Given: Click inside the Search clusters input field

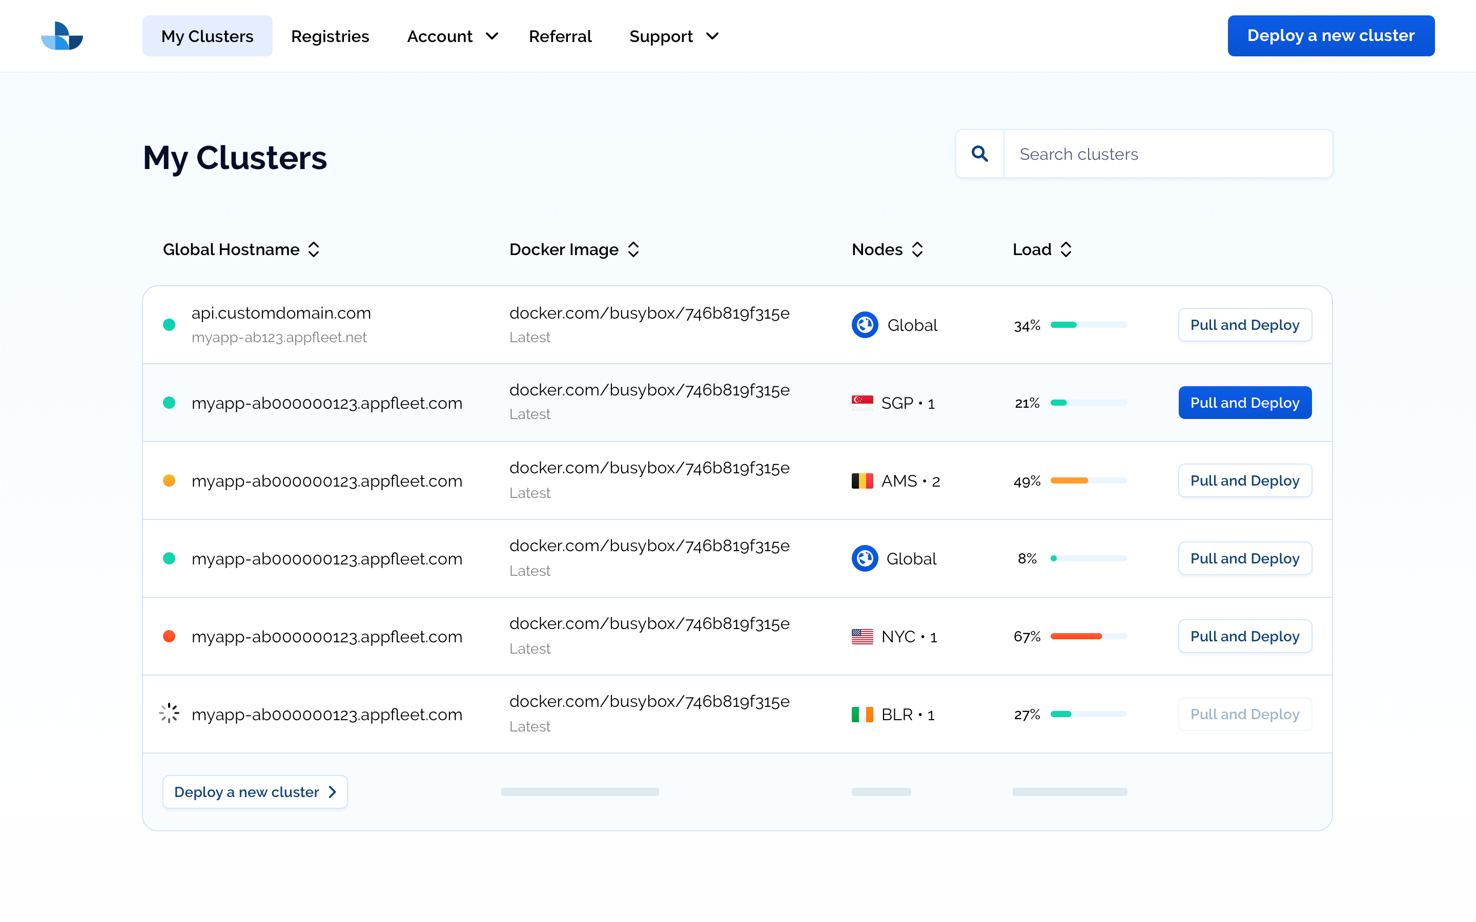Looking at the screenshot, I should pos(1159,154).
